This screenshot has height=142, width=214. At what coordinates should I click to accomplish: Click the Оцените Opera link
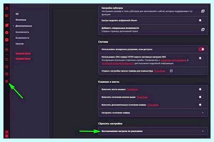click(23, 54)
